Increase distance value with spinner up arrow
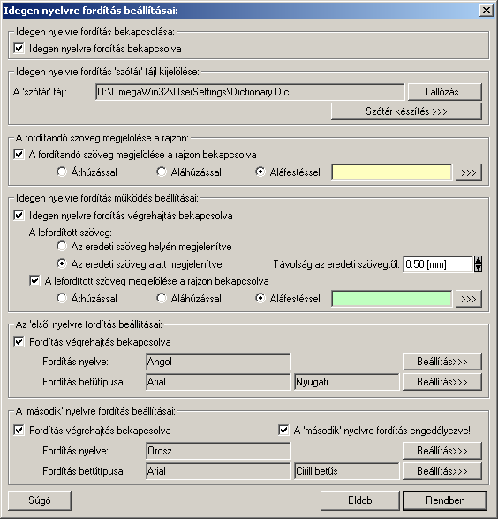Viewport: 498px width, 519px height. 478,260
